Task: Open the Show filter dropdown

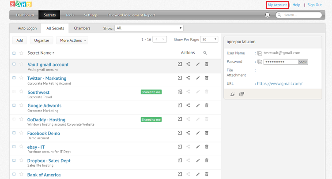Action: tap(149, 28)
